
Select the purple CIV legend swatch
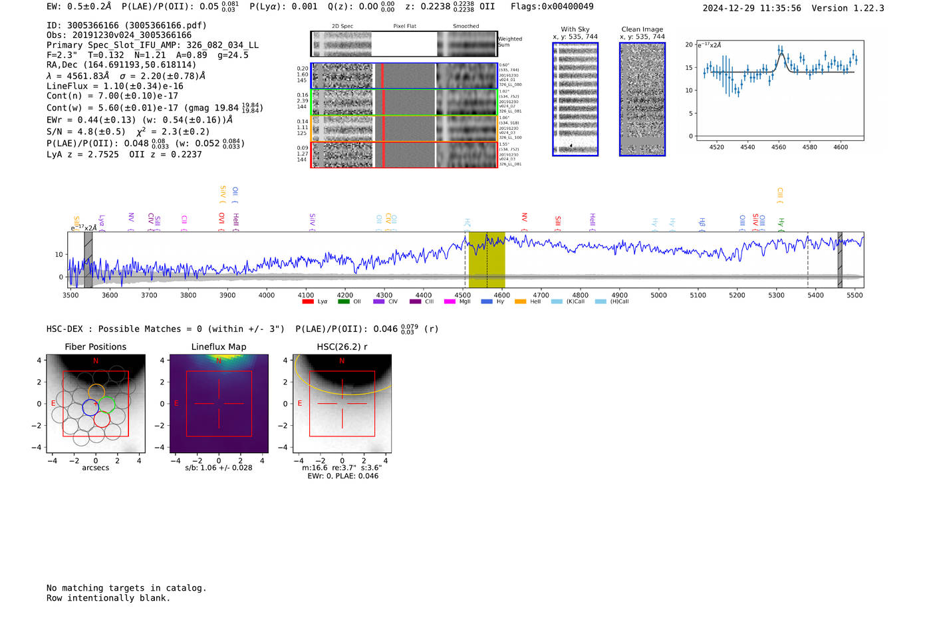pos(379,301)
